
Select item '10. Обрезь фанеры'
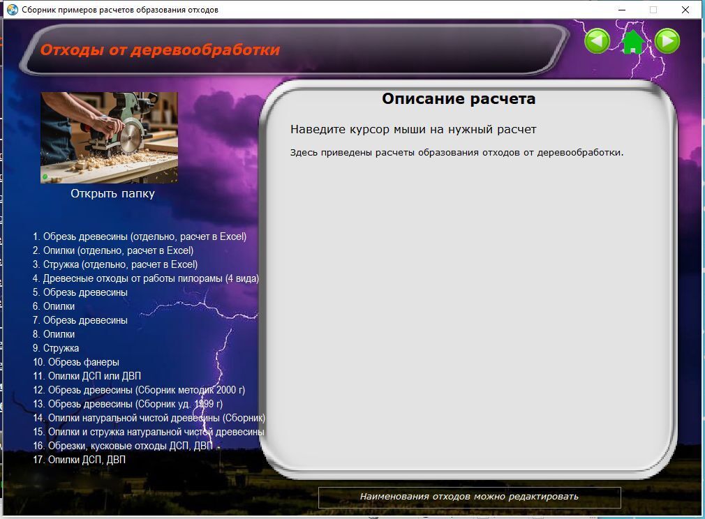(x=76, y=362)
